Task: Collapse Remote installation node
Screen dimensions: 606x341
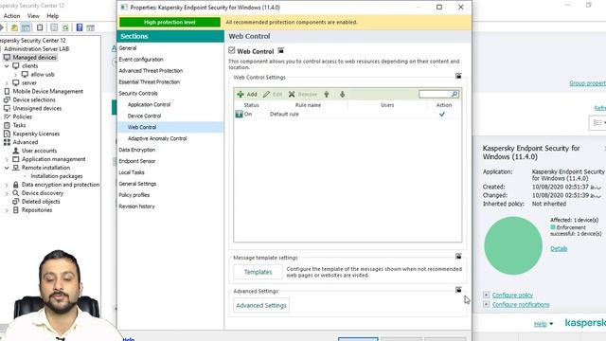Action: pyautogui.click(x=7, y=168)
